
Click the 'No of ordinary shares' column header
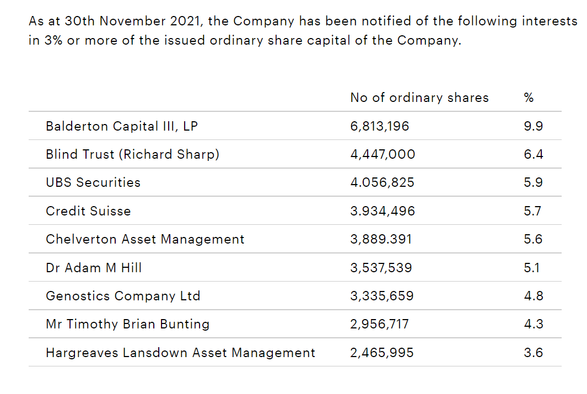(419, 98)
